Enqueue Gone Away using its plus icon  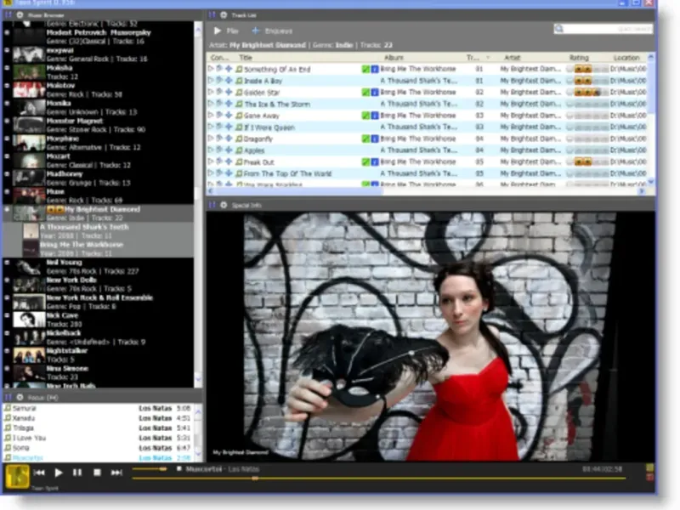(229, 116)
